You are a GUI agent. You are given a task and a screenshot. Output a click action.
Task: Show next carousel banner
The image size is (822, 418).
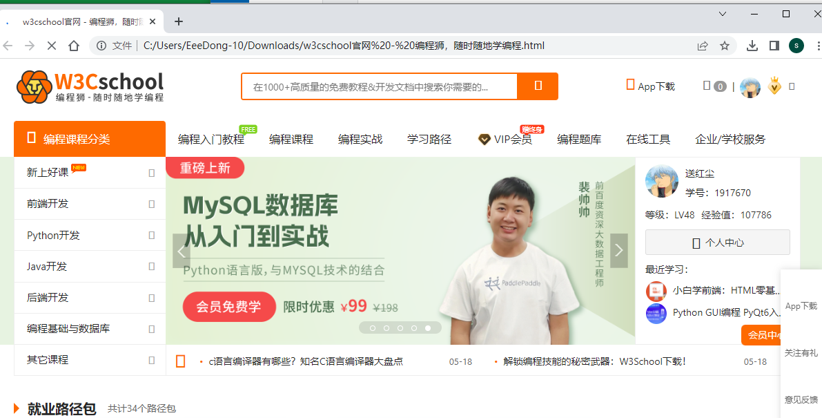[618, 251]
